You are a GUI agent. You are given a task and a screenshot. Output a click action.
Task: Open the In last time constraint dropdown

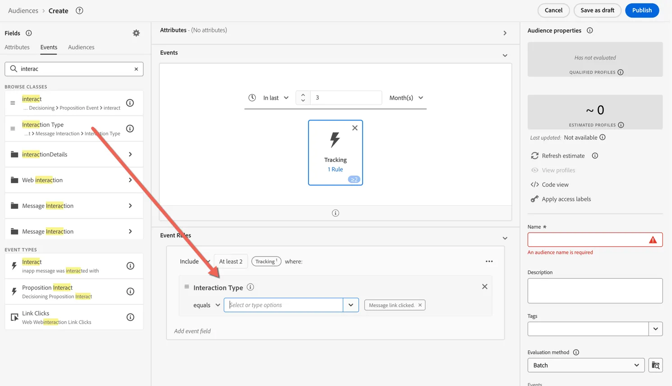[x=276, y=98]
